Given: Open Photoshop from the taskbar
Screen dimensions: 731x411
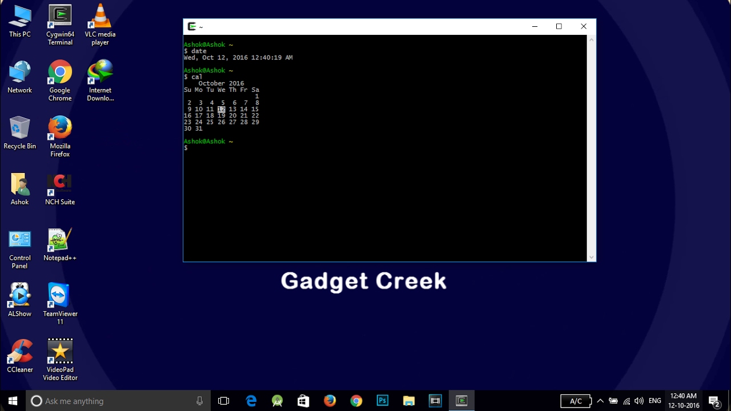Looking at the screenshot, I should pos(383,401).
